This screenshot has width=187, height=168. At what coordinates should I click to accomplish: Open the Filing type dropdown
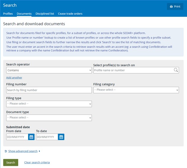click(x=49, y=104)
